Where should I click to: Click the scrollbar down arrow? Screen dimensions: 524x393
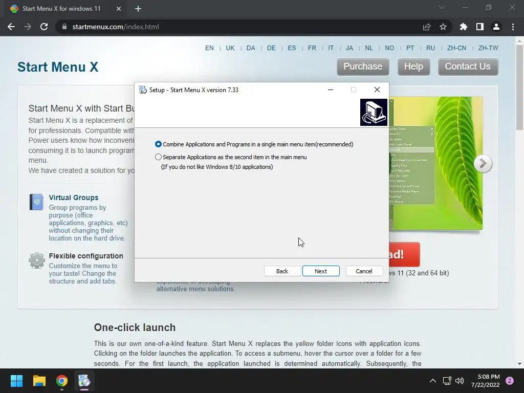(x=519, y=364)
